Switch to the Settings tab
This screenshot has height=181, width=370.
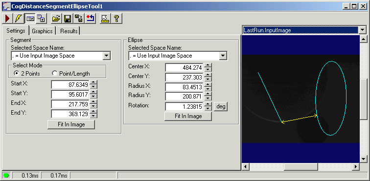(x=16, y=31)
